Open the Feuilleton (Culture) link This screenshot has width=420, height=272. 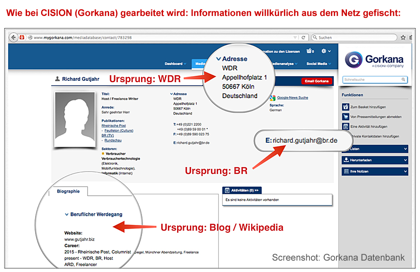click(119, 131)
